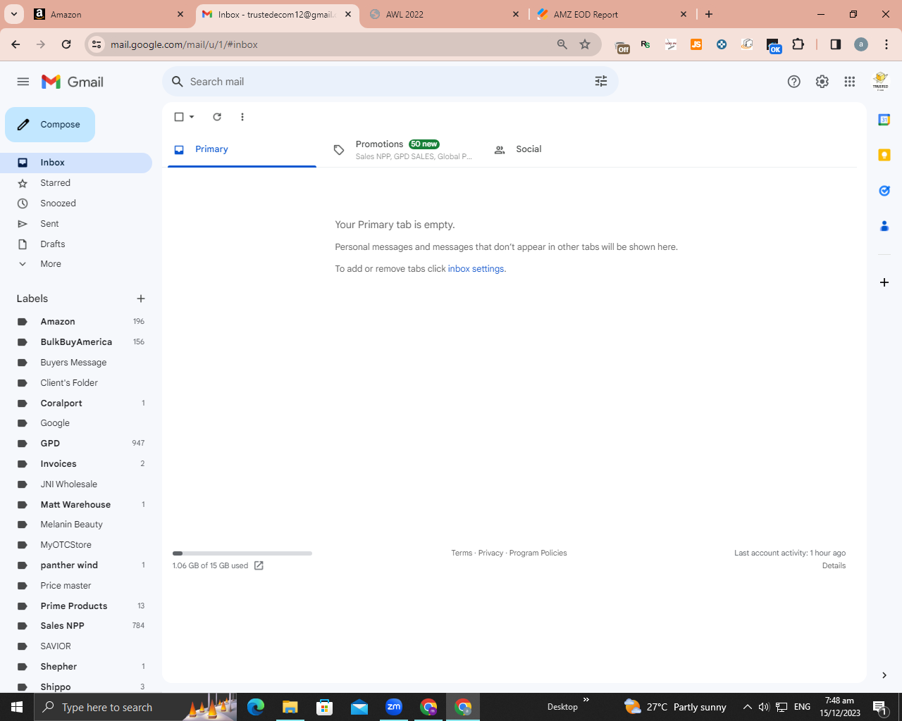The height and width of the screenshot is (721, 902).
Task: Toggle the select all messages checkbox
Action: pyautogui.click(x=179, y=117)
